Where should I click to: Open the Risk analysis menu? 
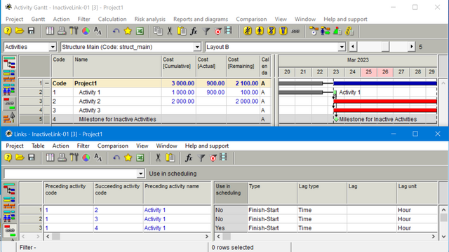149,19
